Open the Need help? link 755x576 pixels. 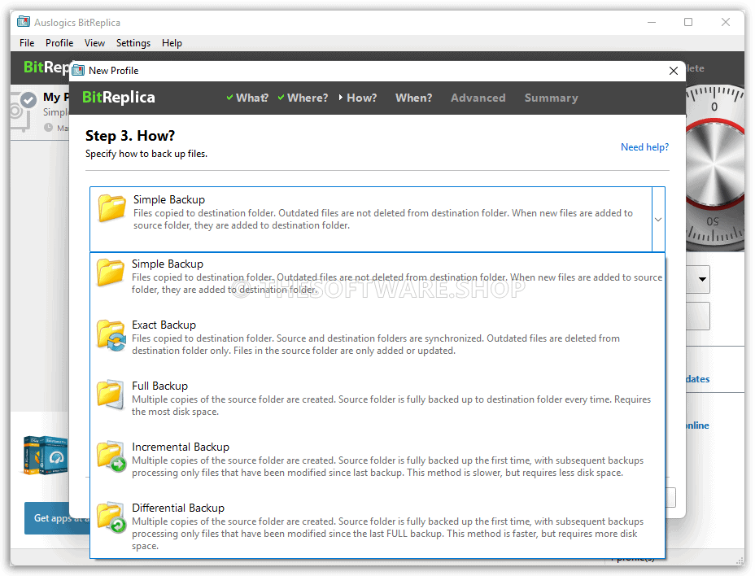click(644, 147)
